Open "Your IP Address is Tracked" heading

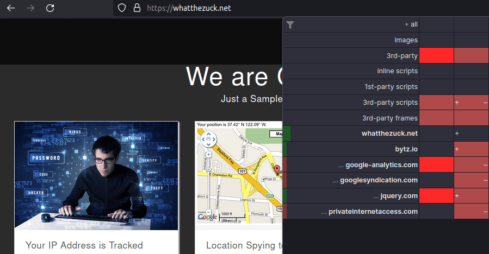[84, 245]
